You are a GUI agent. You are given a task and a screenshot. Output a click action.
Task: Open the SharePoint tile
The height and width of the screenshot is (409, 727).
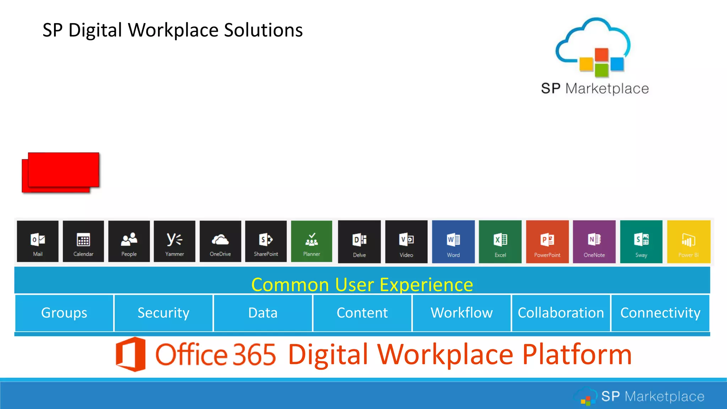point(266,241)
